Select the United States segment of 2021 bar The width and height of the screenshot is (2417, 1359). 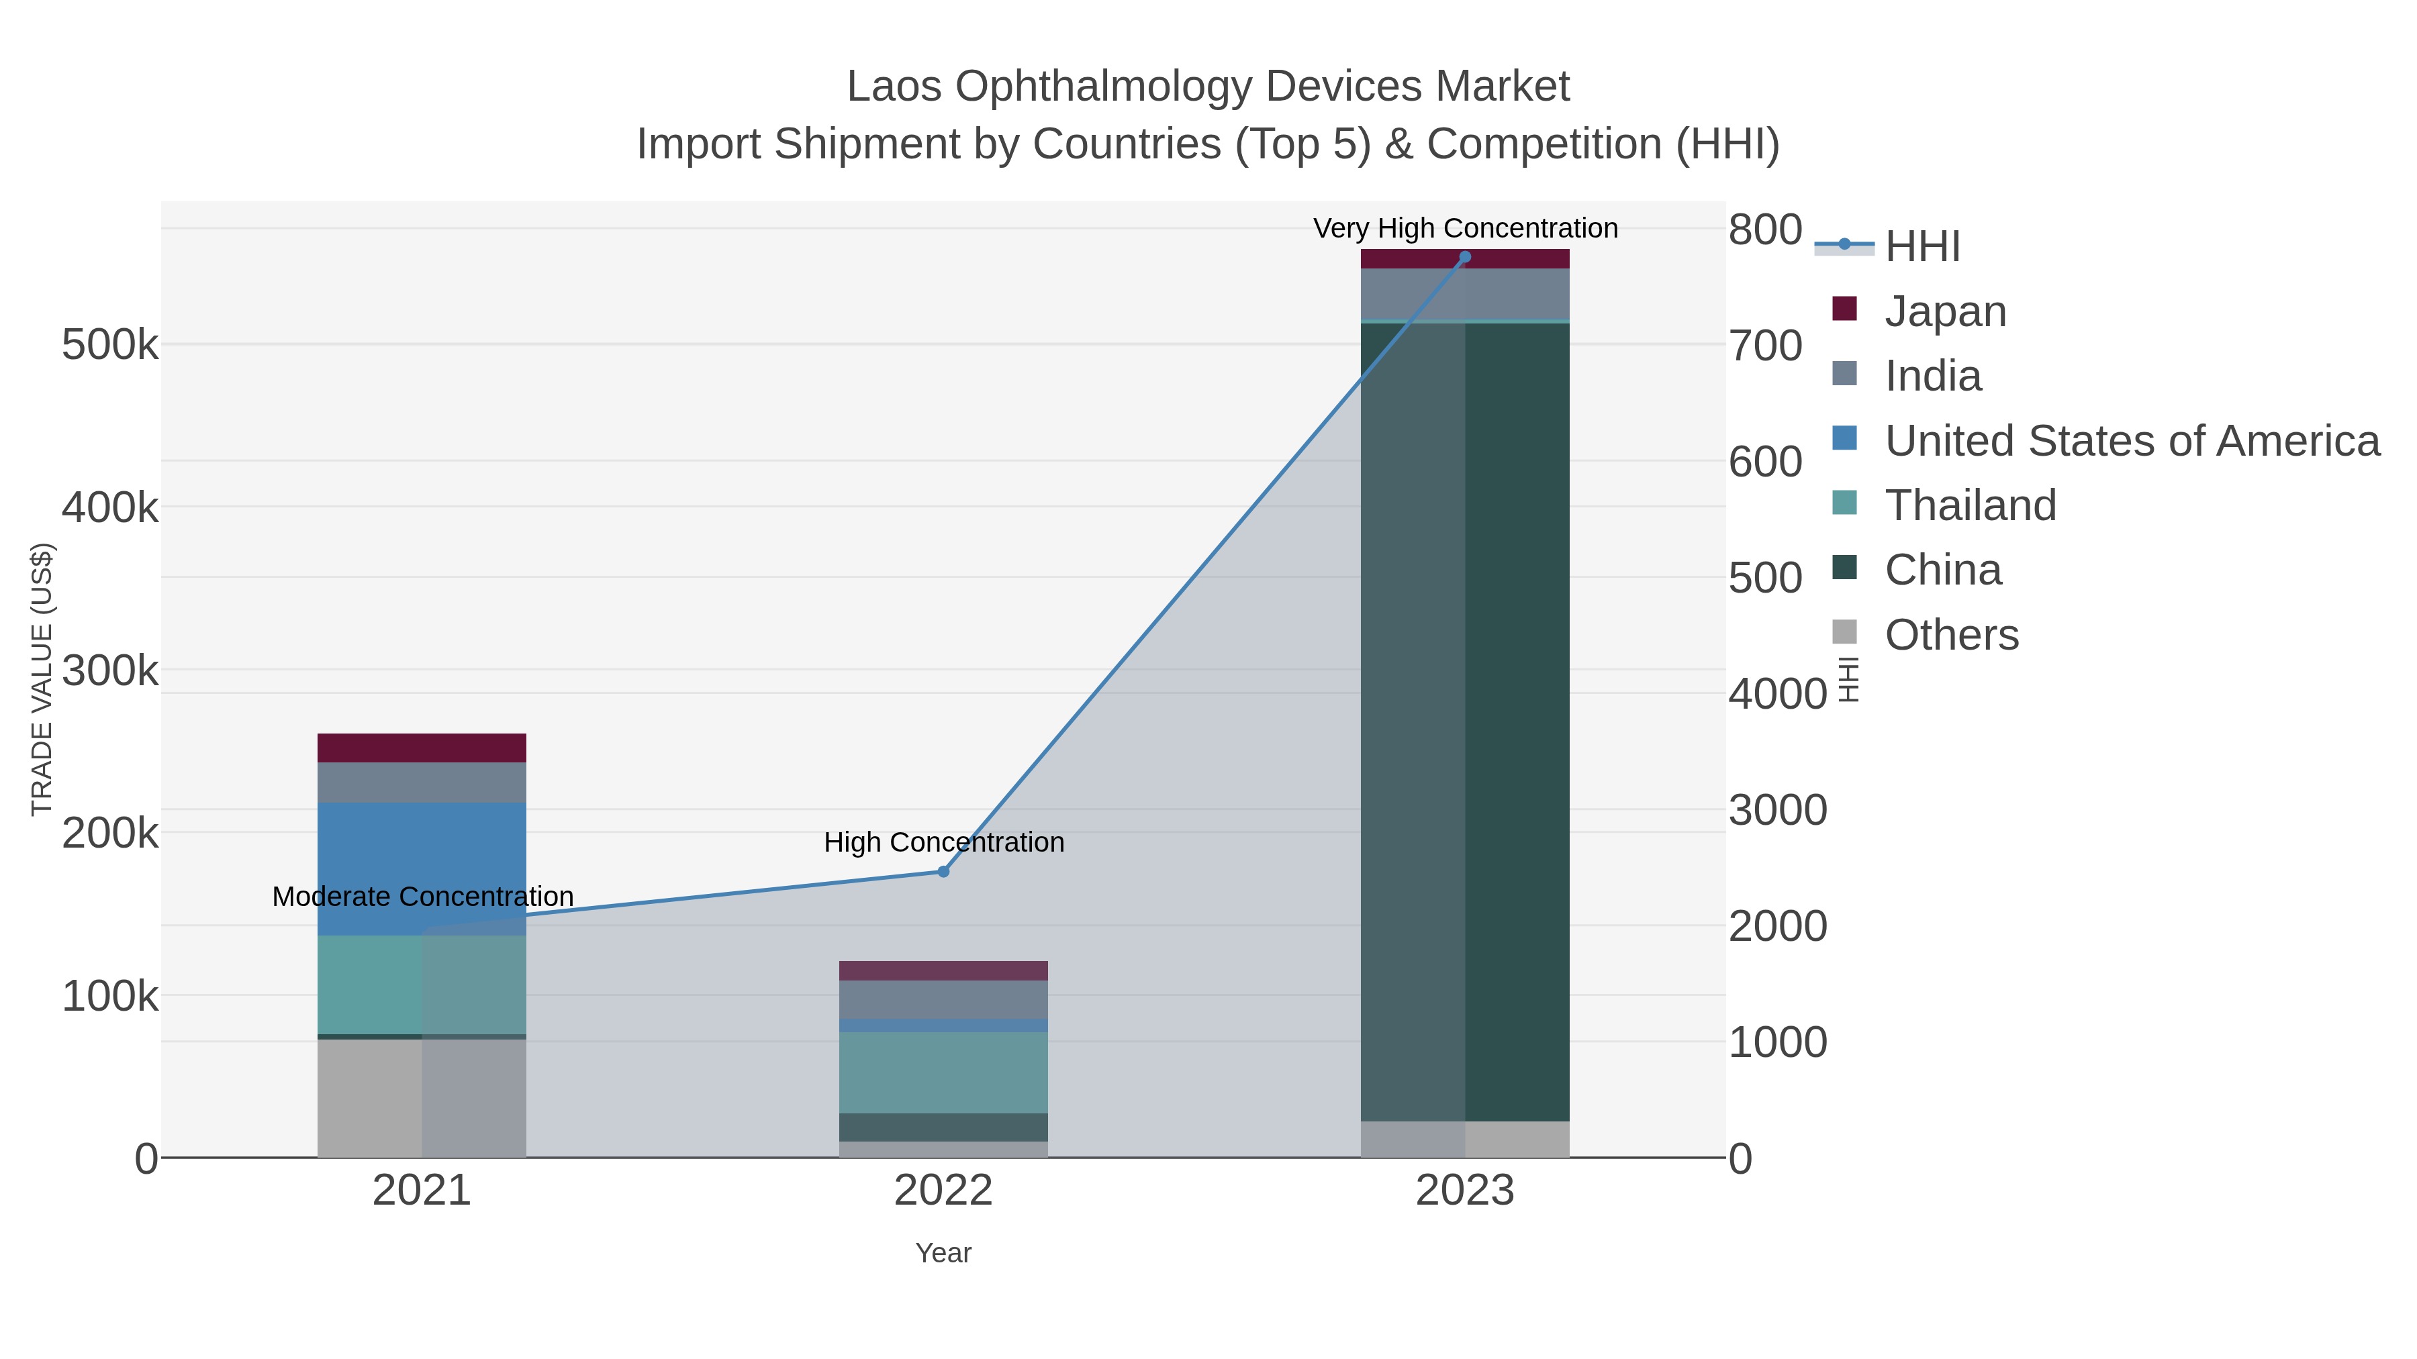pyautogui.click(x=421, y=868)
